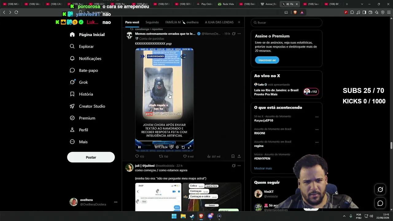Open the História bookmarks item
Viewport: 393px width, 221px height.
(81, 94)
